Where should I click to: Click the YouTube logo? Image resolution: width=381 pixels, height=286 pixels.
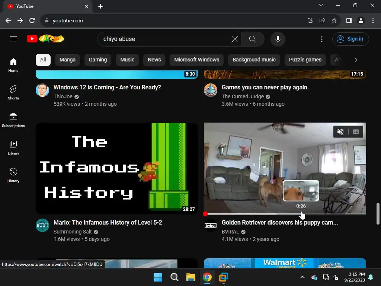(x=46, y=39)
